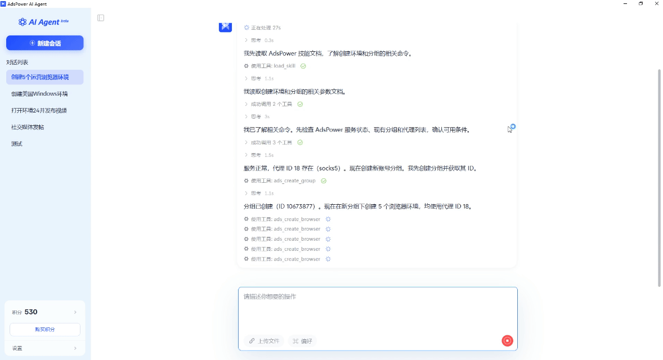Expand the 思考 1.1s section above 分组已创建

pyautogui.click(x=259, y=193)
